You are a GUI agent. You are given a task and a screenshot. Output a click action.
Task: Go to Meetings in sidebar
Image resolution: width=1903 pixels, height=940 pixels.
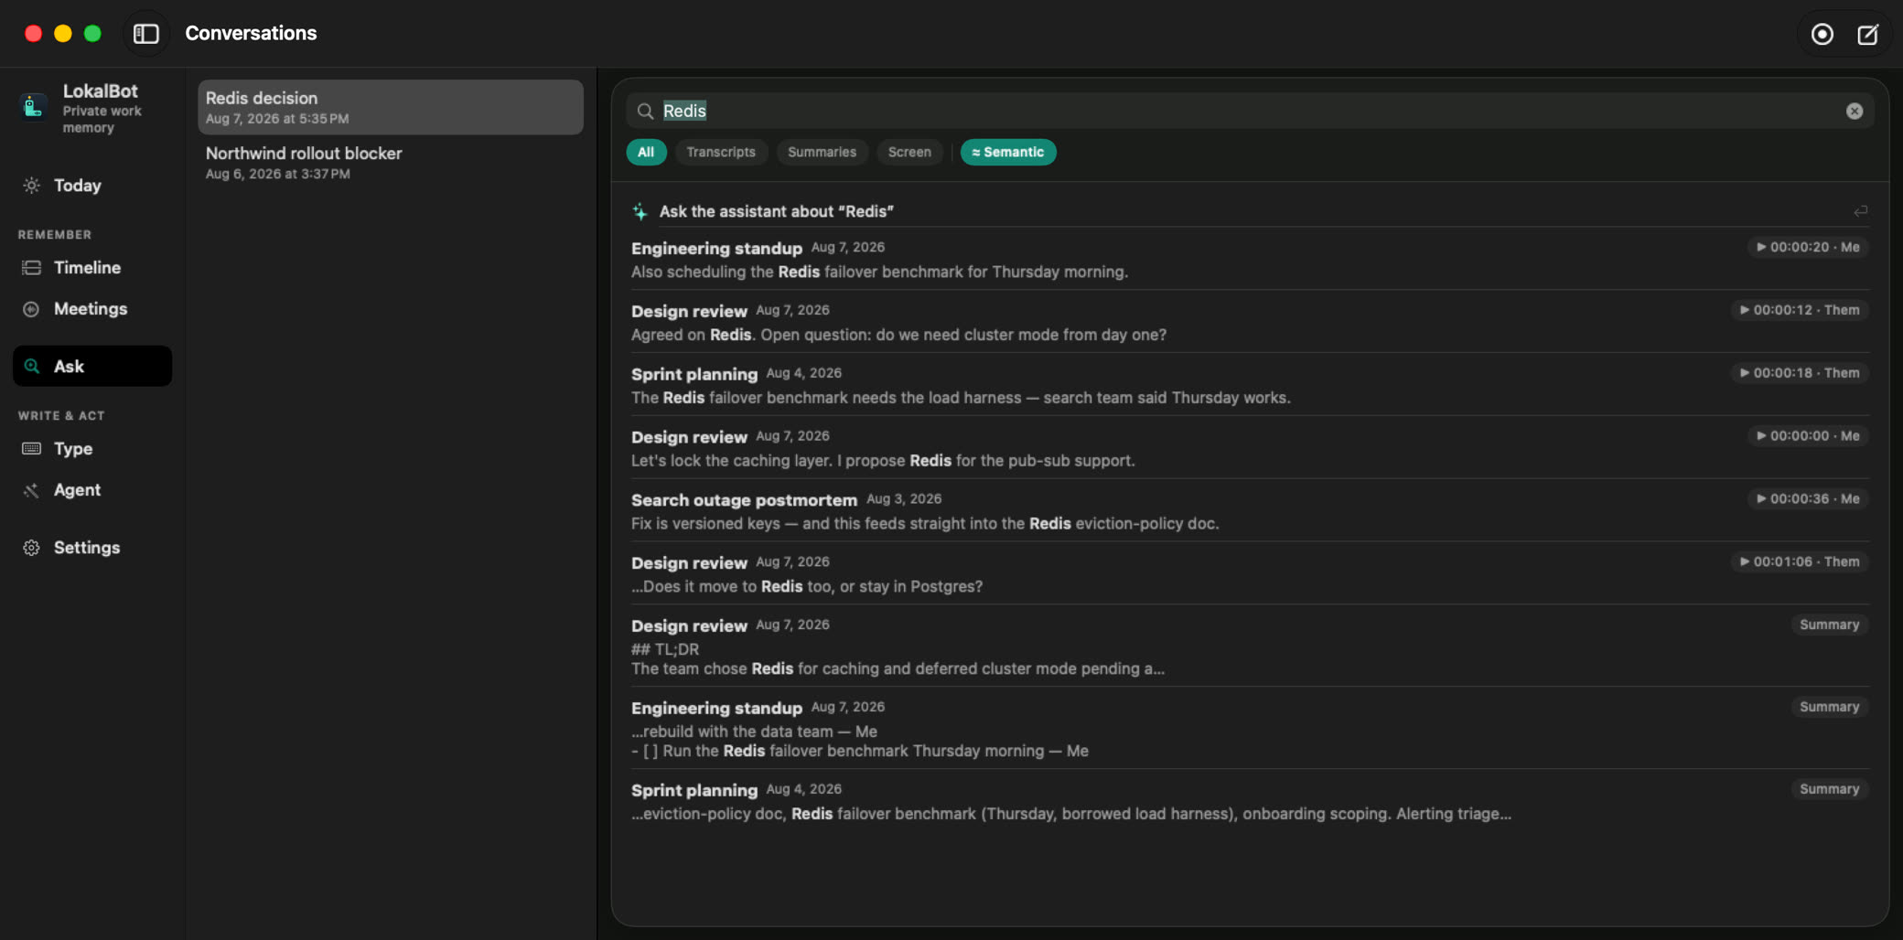pyautogui.click(x=92, y=309)
